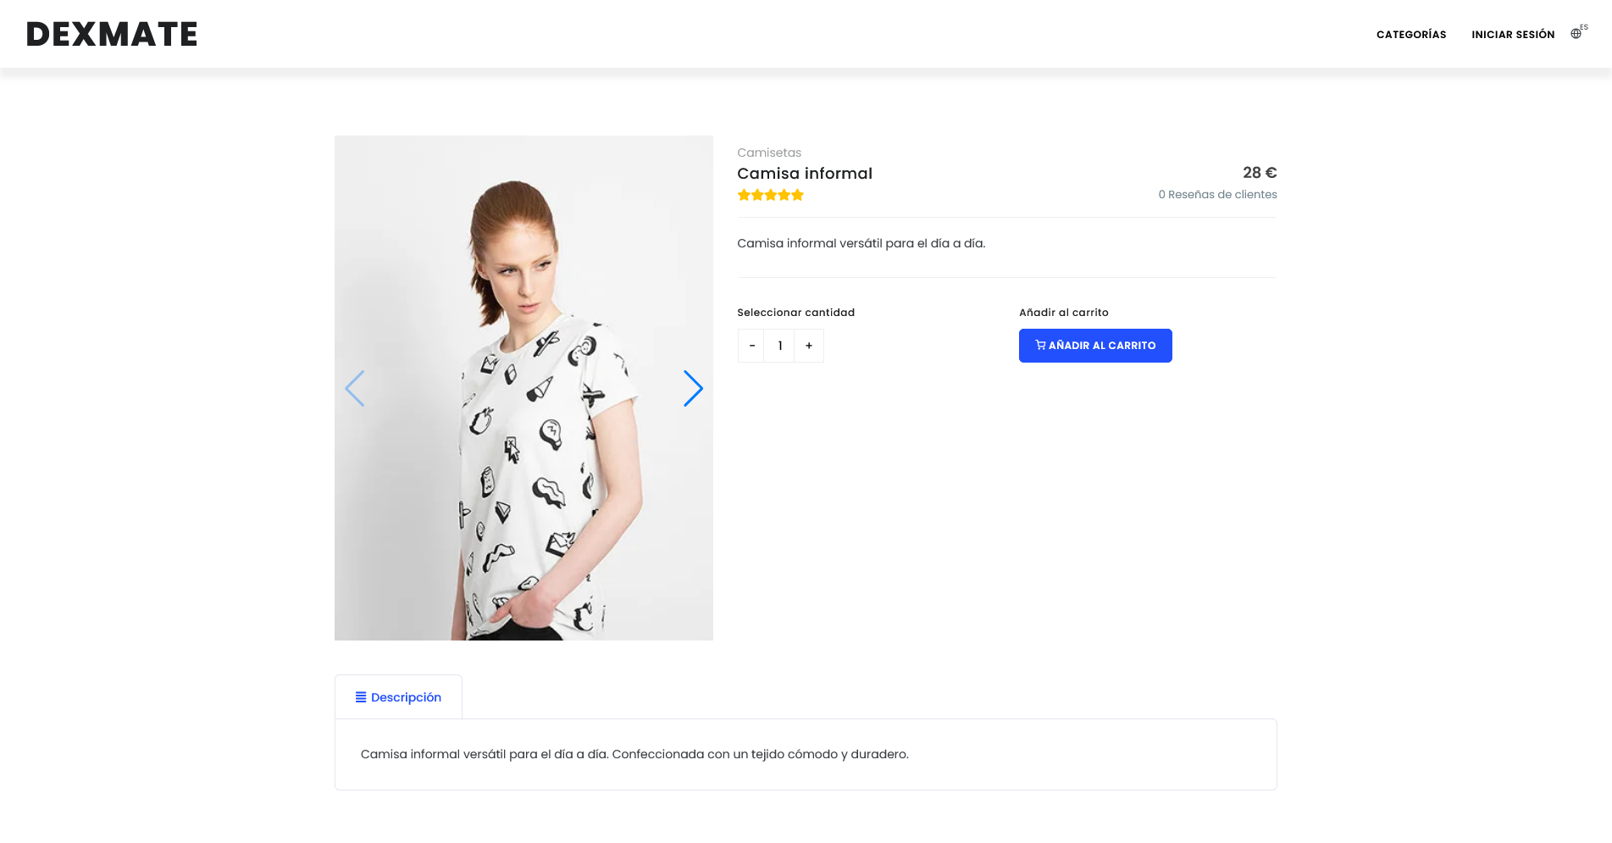The width and height of the screenshot is (1612, 843).
Task: Click the 28 € price
Action: click(1260, 173)
